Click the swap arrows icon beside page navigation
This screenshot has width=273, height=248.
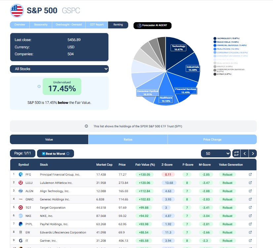(x=236, y=153)
